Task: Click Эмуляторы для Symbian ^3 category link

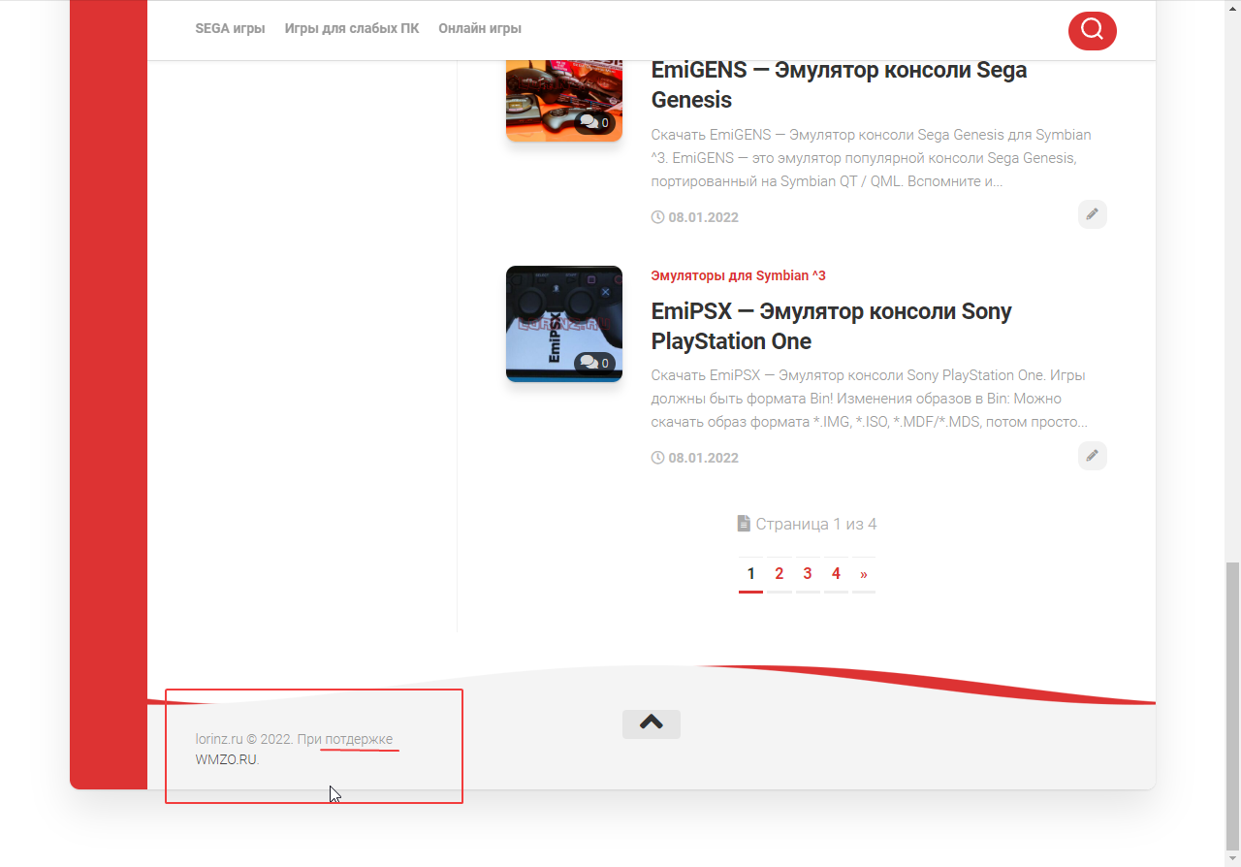Action: [738, 275]
